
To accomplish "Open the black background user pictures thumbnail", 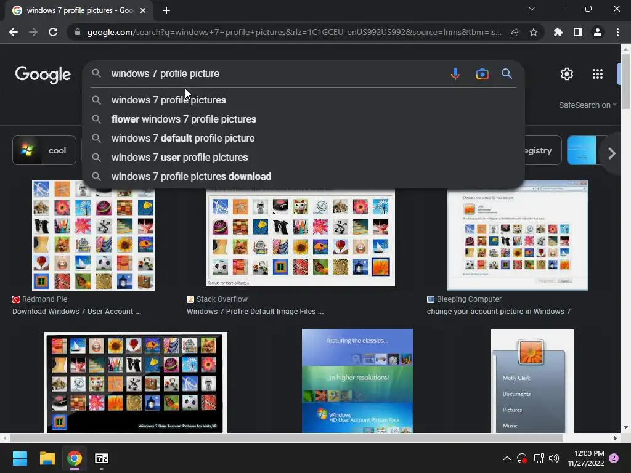I will [x=135, y=382].
